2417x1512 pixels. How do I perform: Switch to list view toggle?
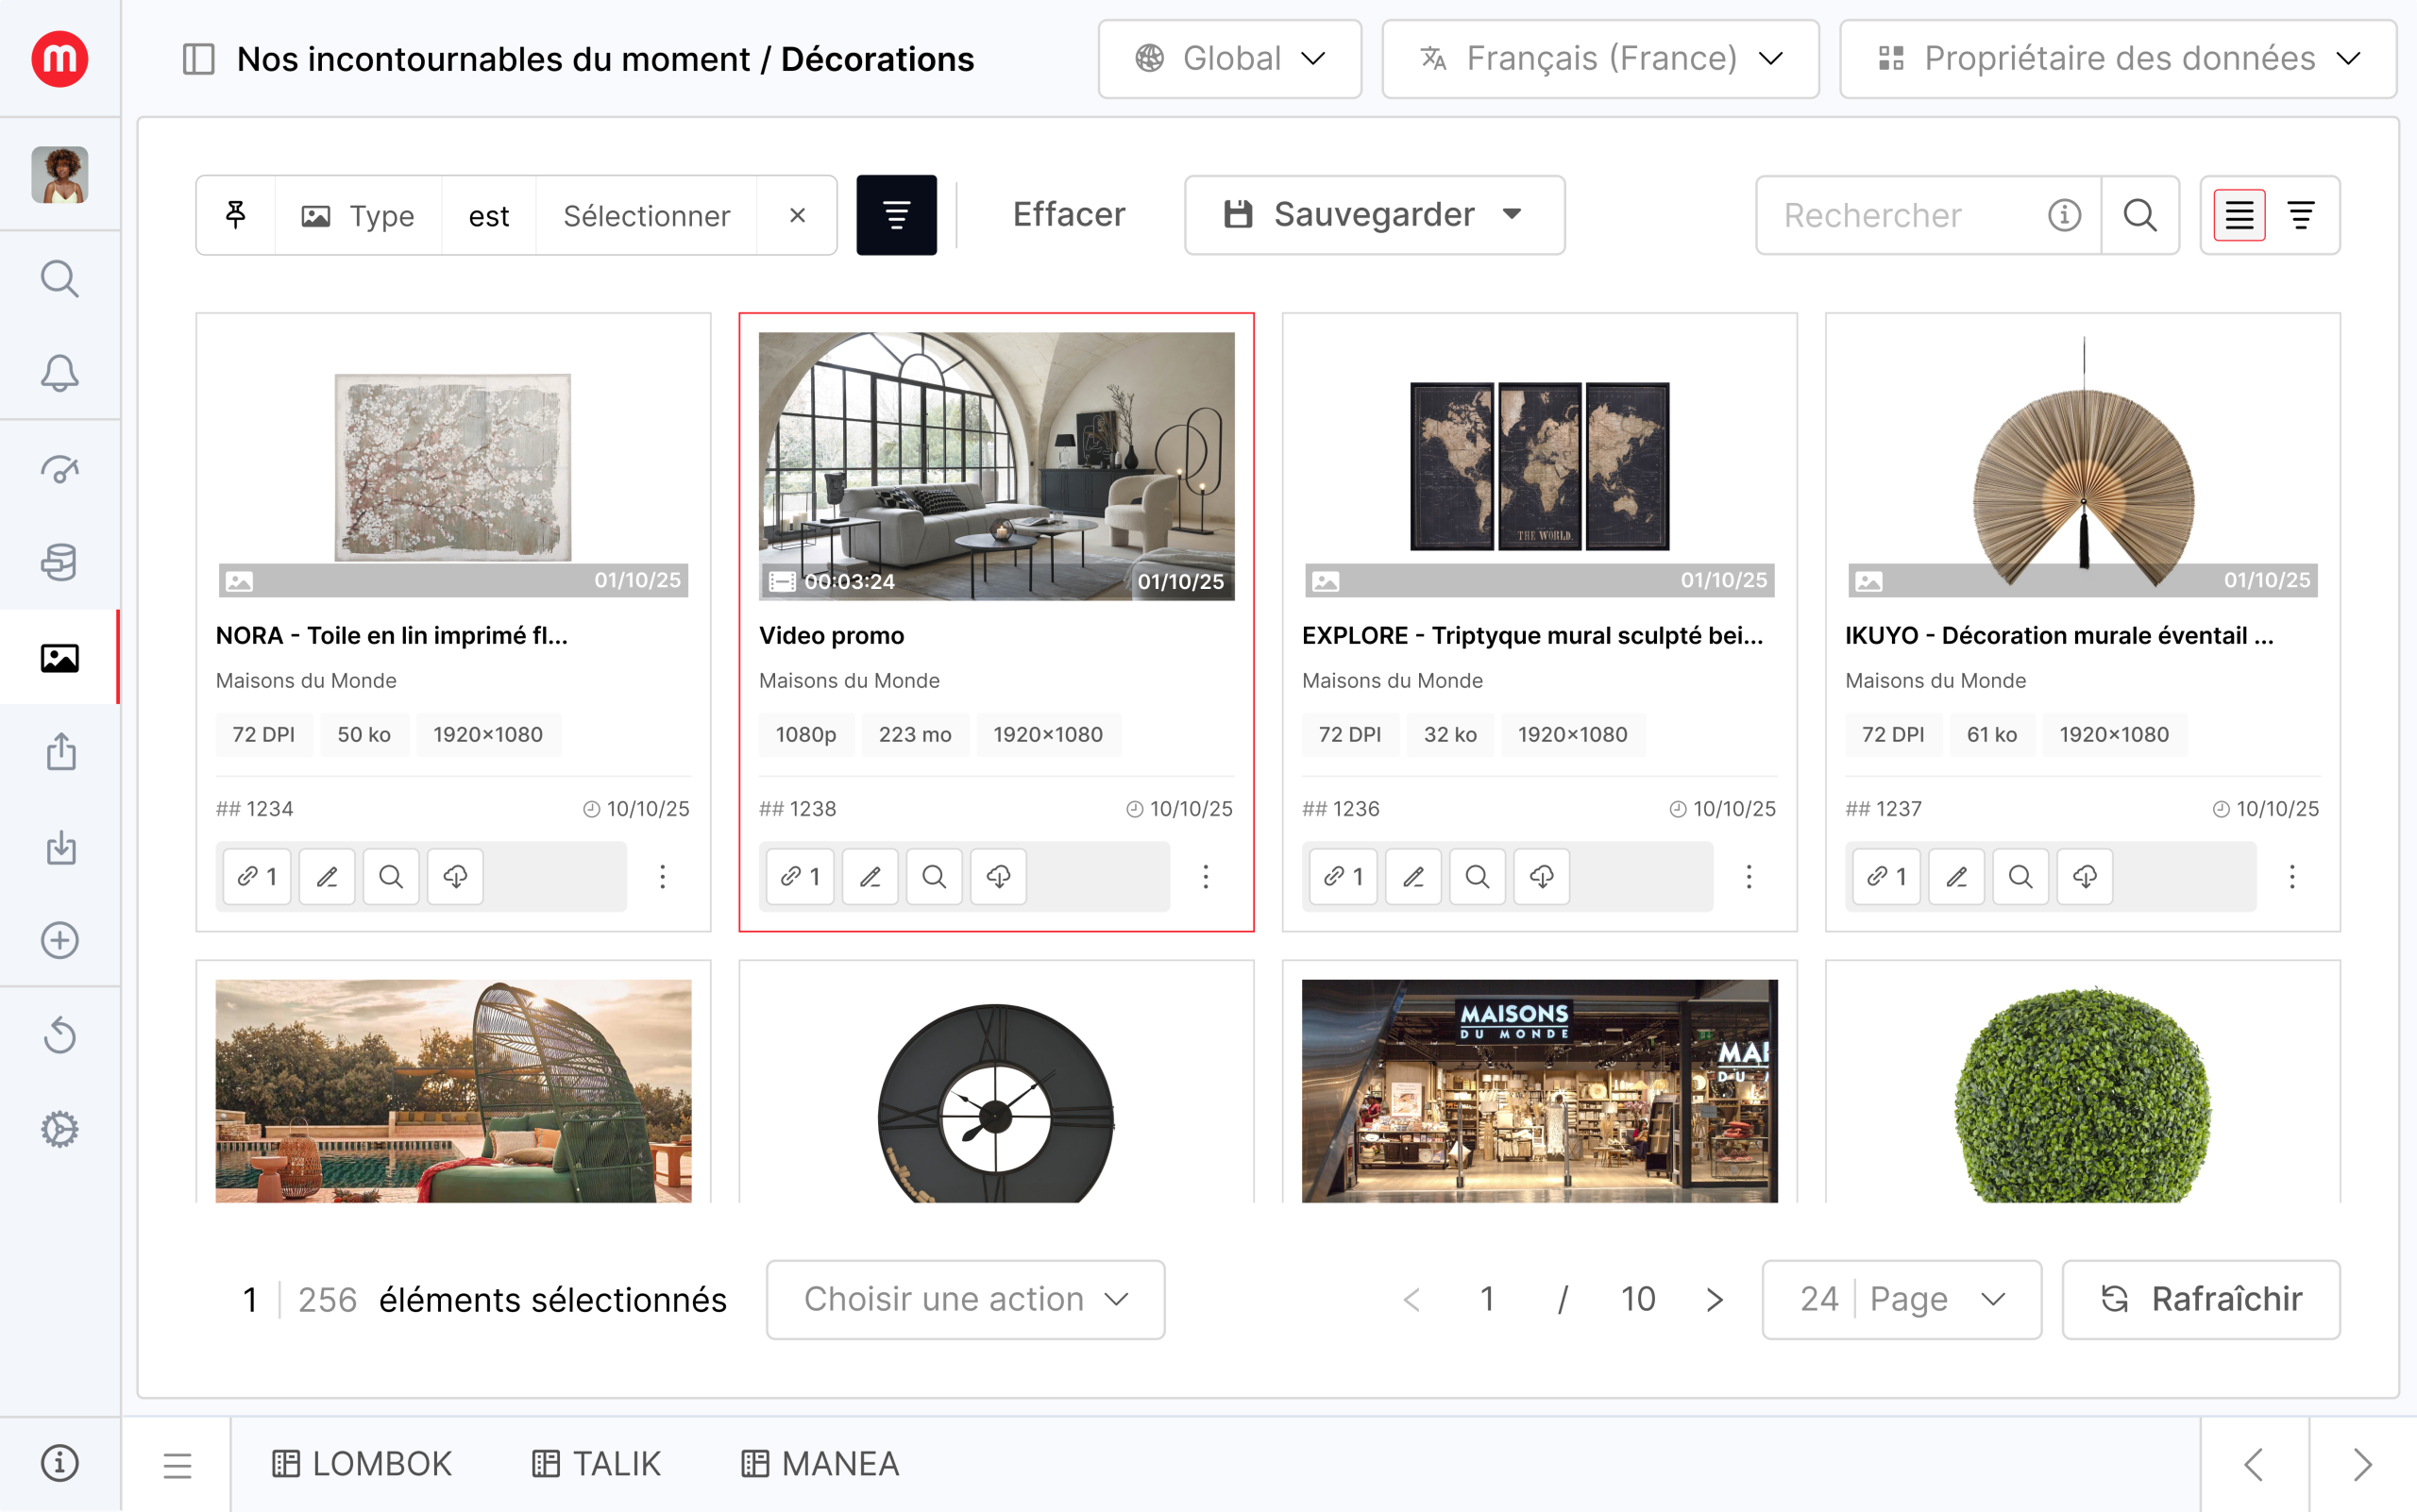point(2239,215)
